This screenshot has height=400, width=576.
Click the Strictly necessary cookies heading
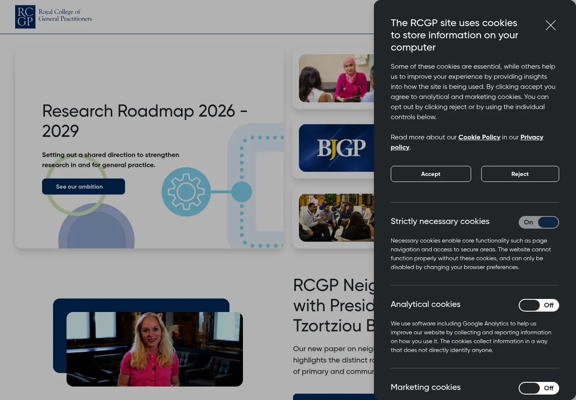click(440, 221)
